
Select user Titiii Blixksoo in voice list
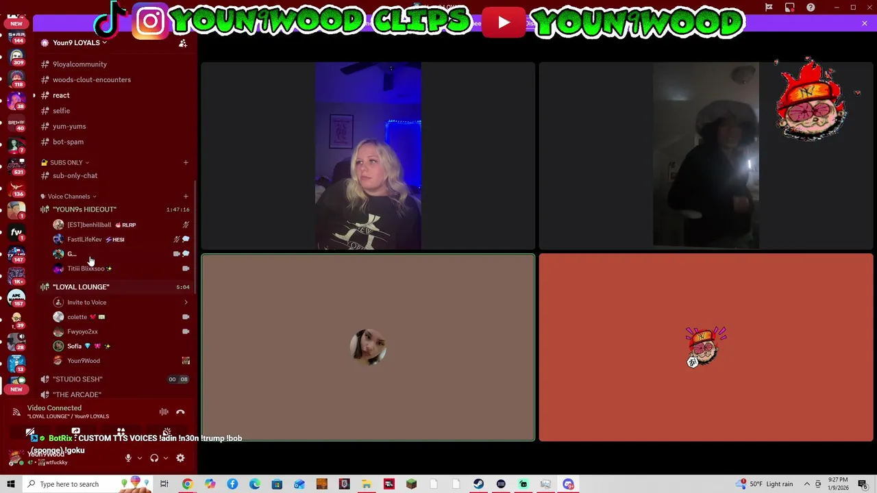point(86,268)
